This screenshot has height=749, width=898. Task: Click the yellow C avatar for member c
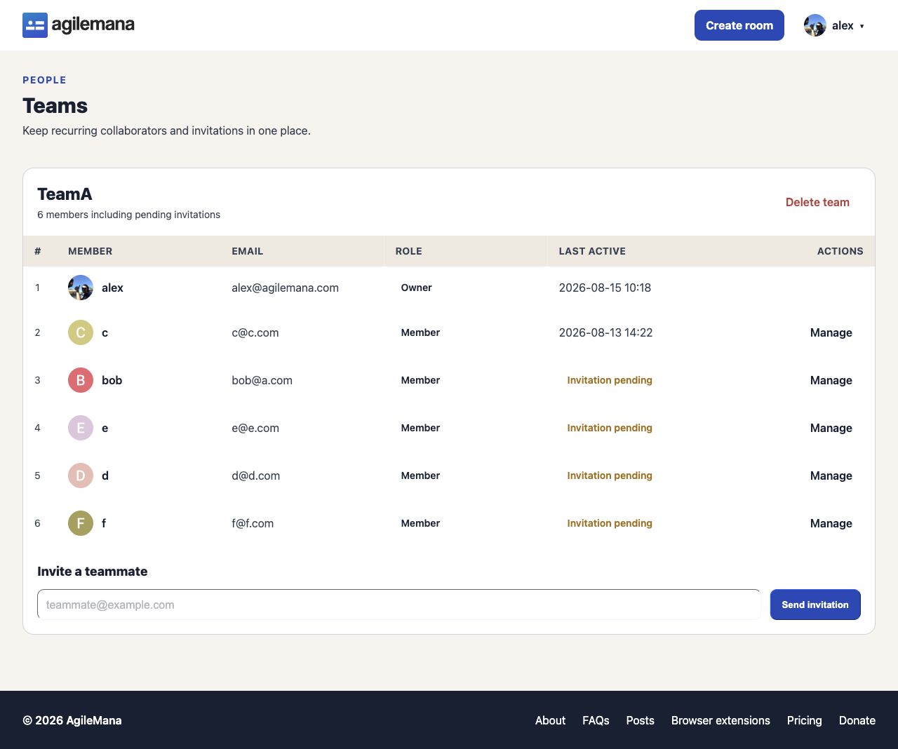pyautogui.click(x=81, y=332)
